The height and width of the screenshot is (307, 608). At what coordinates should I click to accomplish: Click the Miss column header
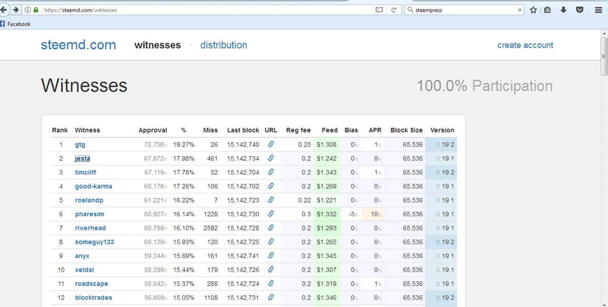pyautogui.click(x=210, y=130)
